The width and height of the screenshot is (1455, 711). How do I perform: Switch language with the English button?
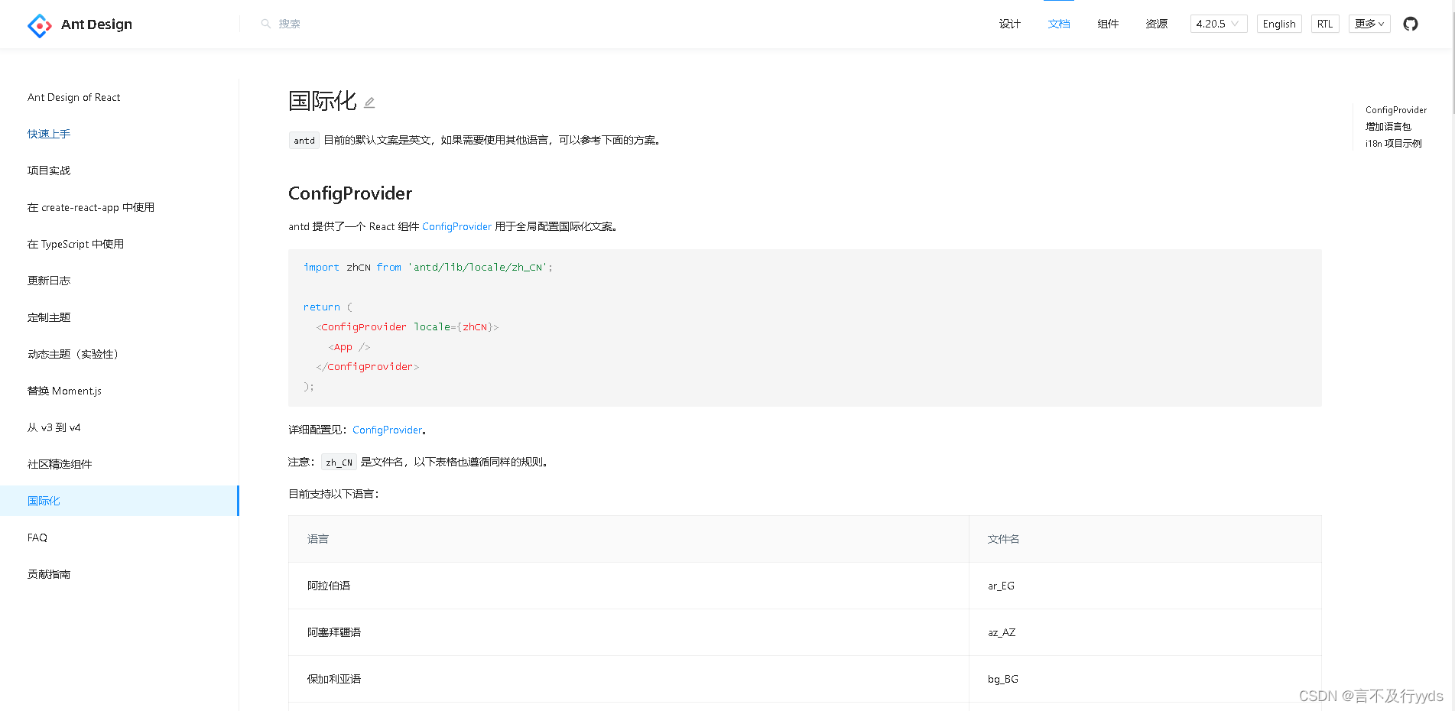(1279, 24)
